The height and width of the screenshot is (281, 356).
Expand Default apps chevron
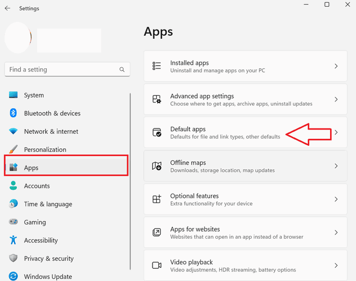click(x=336, y=132)
